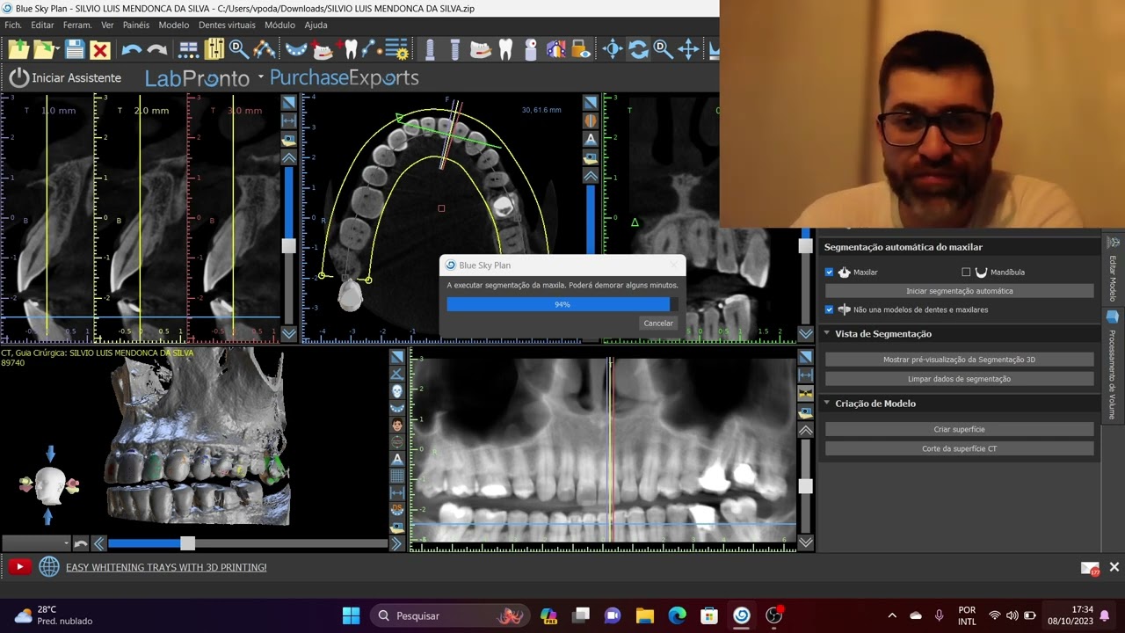Screen dimensions: 1125x633
Task: Click the cross-section vertical slider handle
Action: (288, 245)
